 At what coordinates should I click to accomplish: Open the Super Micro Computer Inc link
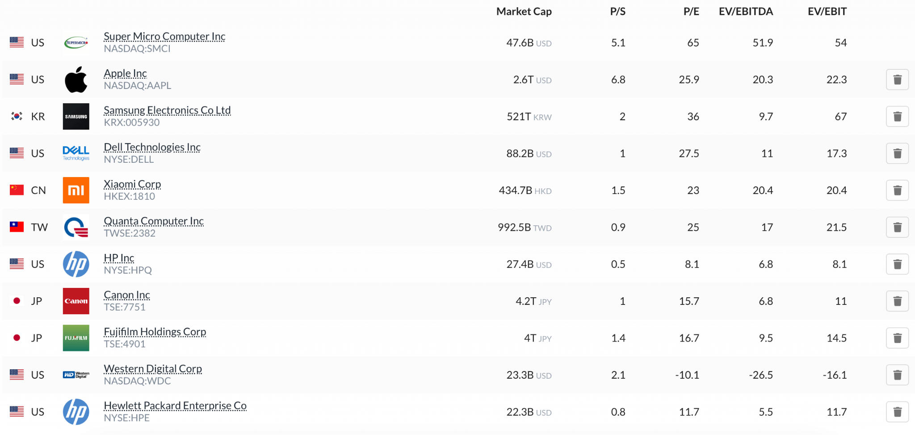(164, 36)
